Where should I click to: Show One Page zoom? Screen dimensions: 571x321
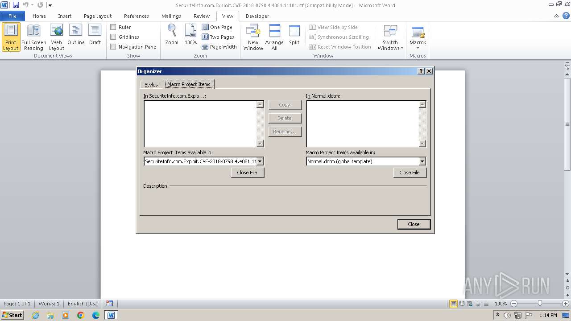(217, 27)
